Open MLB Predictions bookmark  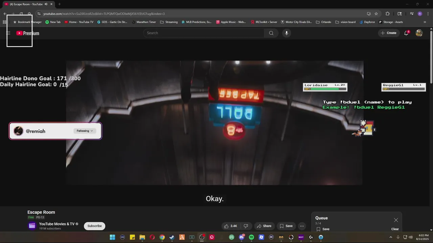click(196, 22)
